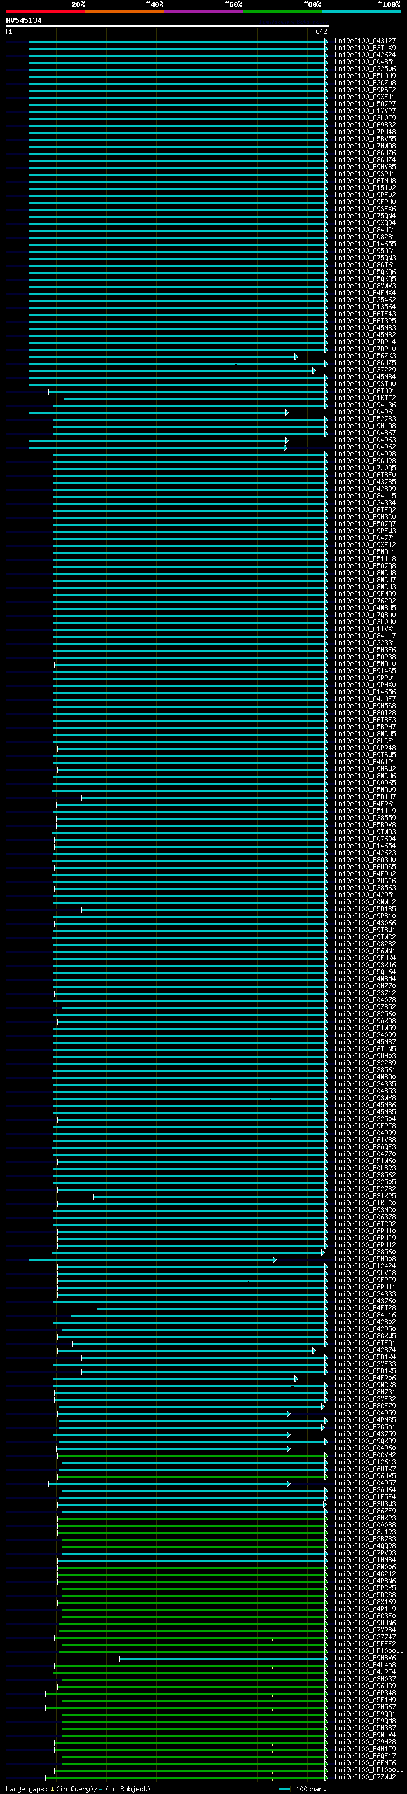The image size is (407, 1794).
Task: Click the query end position 642
Action: coord(321,31)
